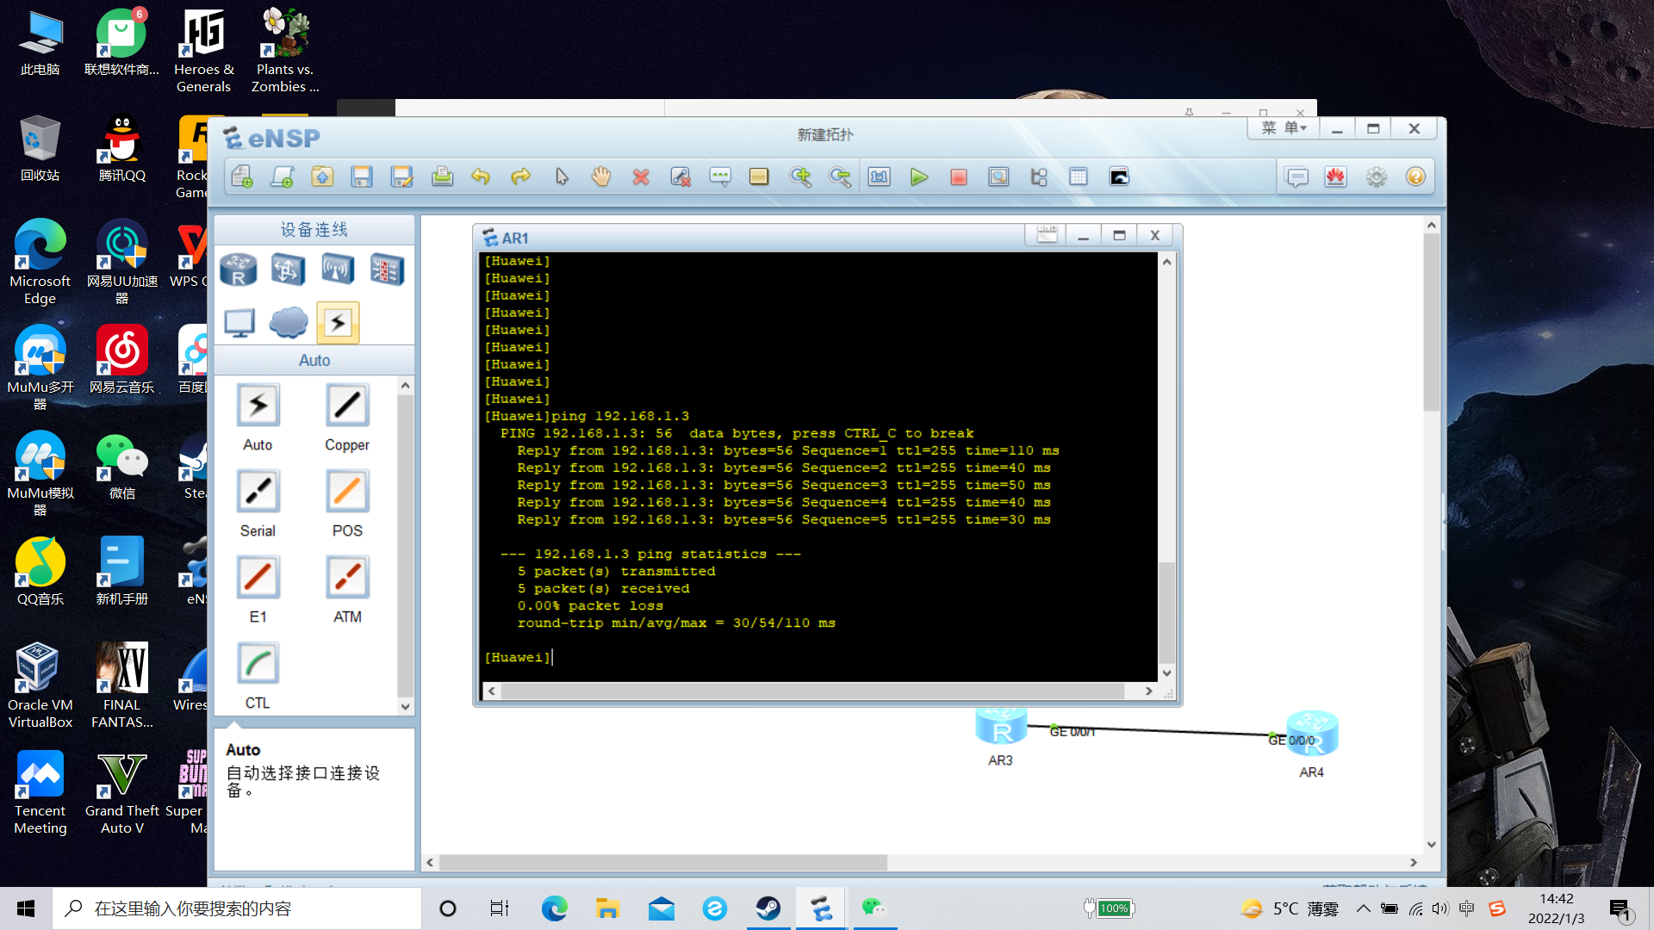Stop devices with red stop button
The height and width of the screenshot is (930, 1654).
click(x=959, y=177)
